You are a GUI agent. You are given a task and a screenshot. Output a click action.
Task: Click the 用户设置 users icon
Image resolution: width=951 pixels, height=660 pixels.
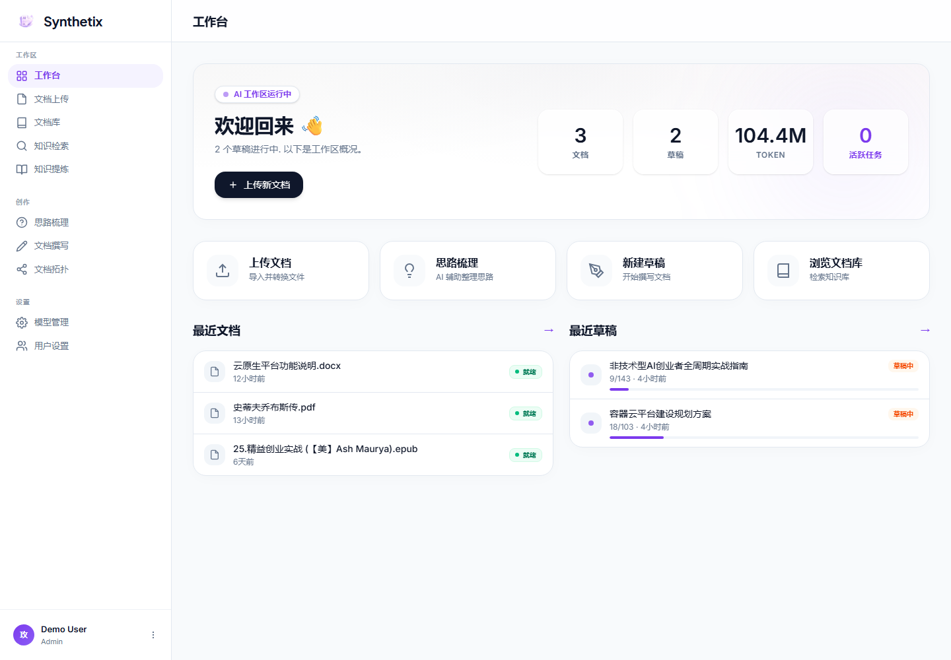[22, 346]
